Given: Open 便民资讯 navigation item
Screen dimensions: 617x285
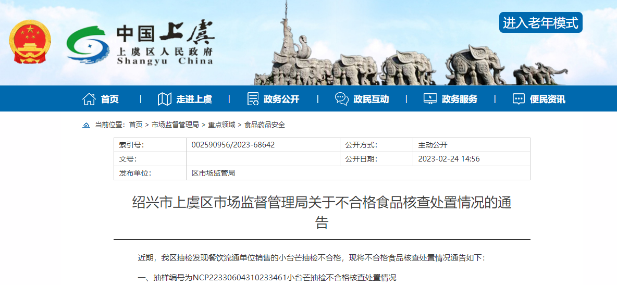Looking at the screenshot, I should [x=547, y=99].
